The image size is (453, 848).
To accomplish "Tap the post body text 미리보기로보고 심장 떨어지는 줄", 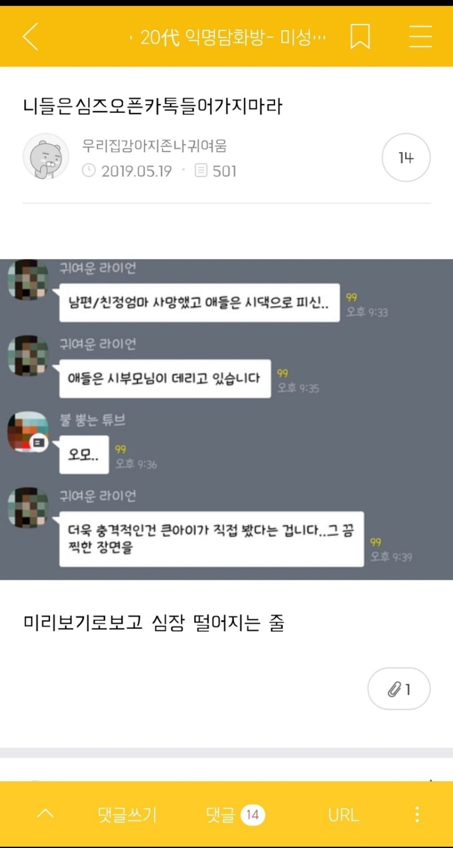I will [154, 623].
